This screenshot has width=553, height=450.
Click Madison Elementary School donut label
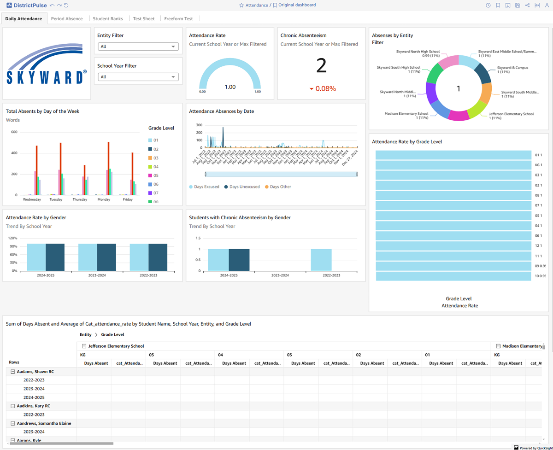pos(406,116)
